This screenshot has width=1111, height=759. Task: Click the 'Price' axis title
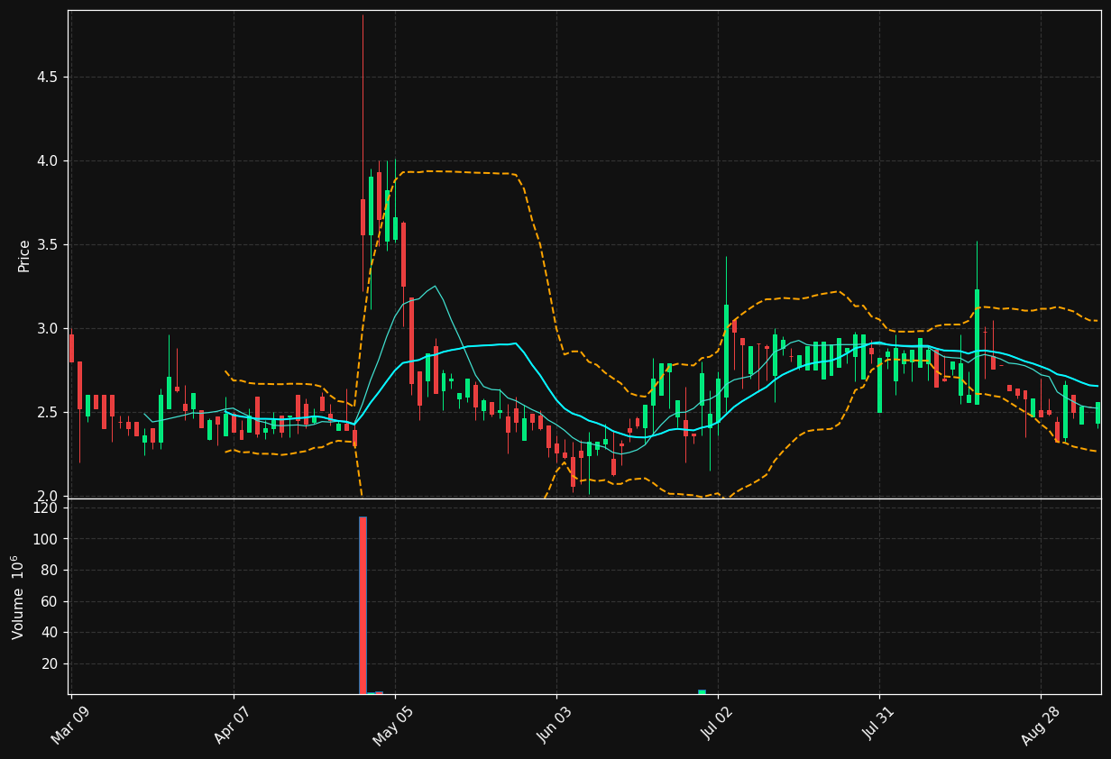[x=24, y=256]
